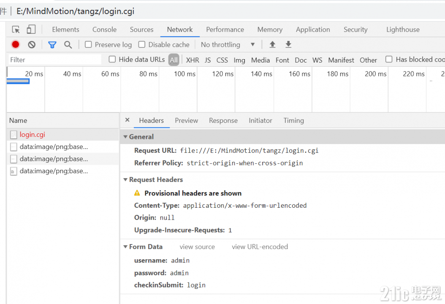The image size is (445, 304).
Task: Switch to the Elements panel
Action: click(65, 30)
